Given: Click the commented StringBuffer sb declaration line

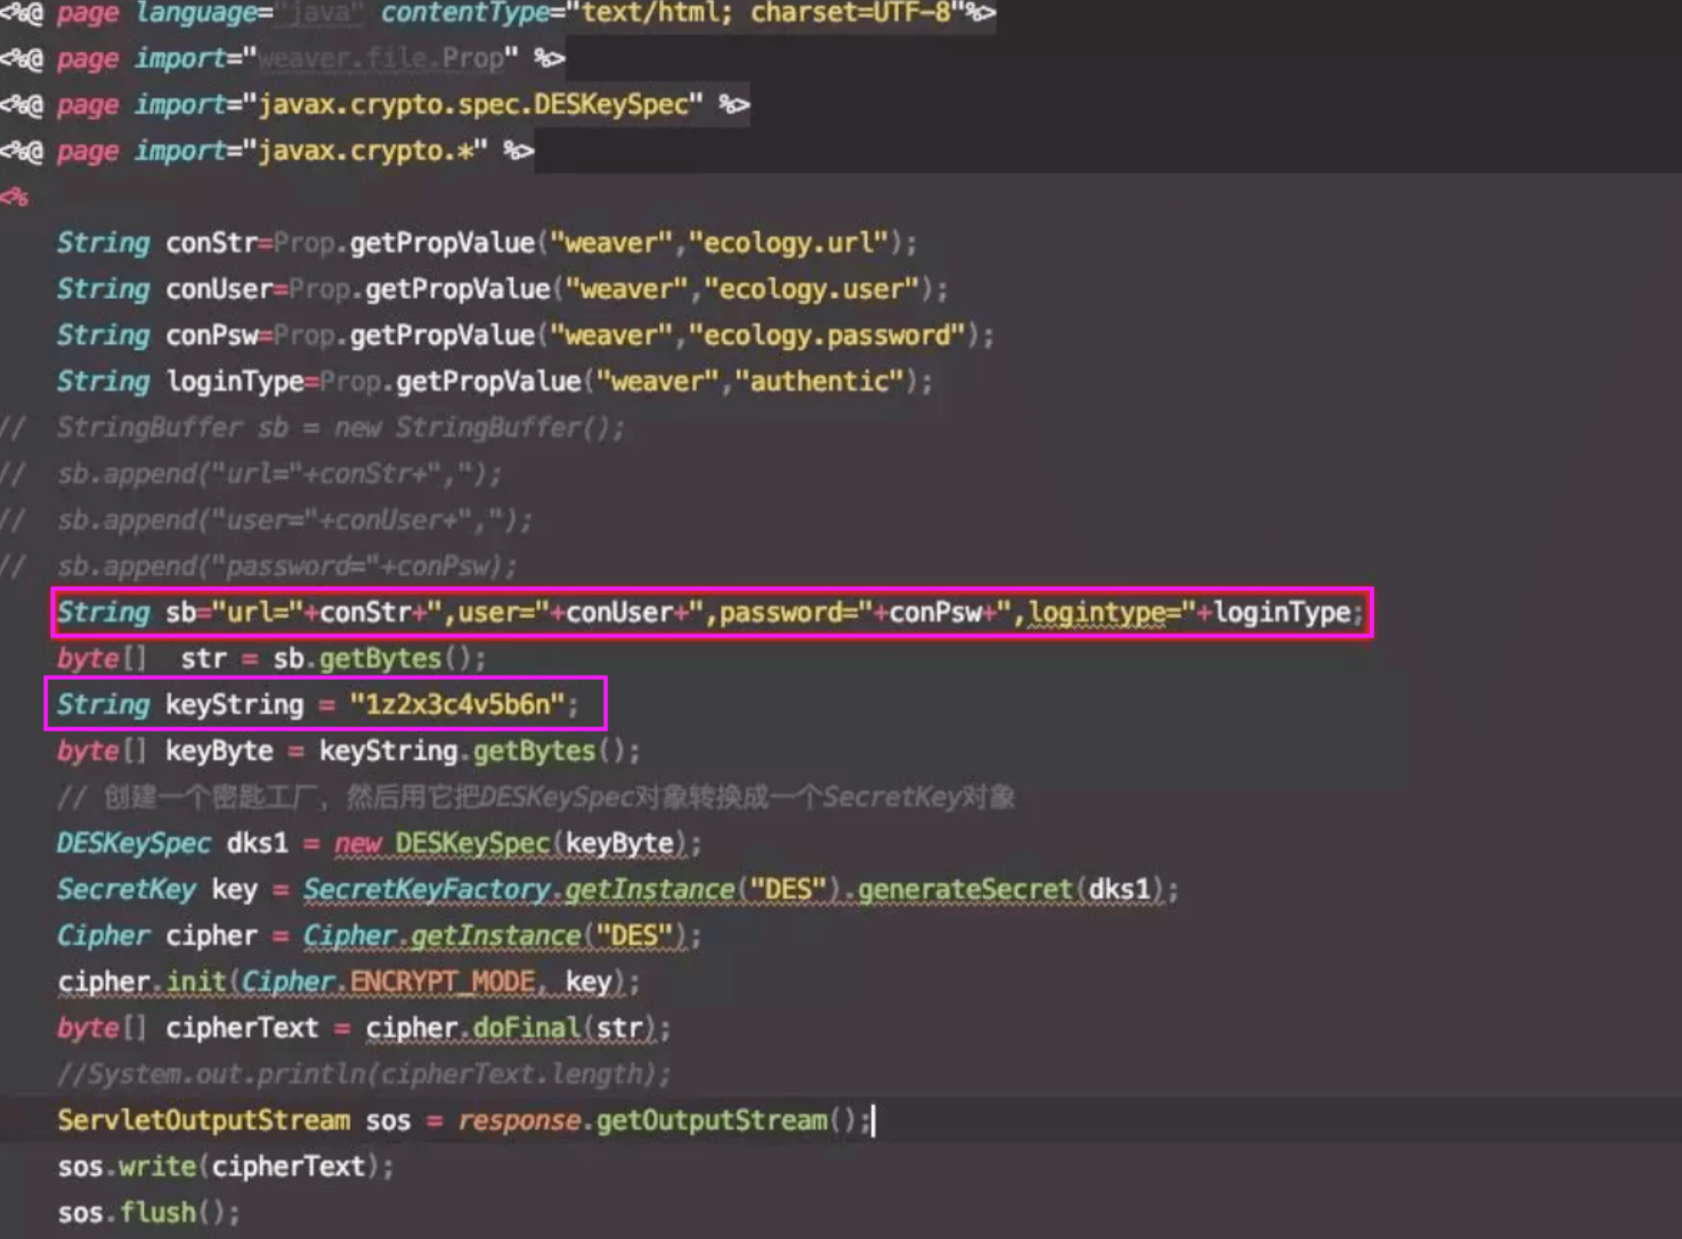Looking at the screenshot, I should (340, 428).
